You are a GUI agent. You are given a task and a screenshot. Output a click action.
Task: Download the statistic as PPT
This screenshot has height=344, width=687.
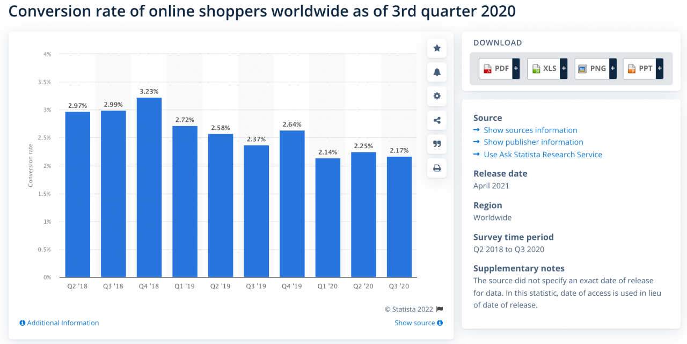click(639, 68)
